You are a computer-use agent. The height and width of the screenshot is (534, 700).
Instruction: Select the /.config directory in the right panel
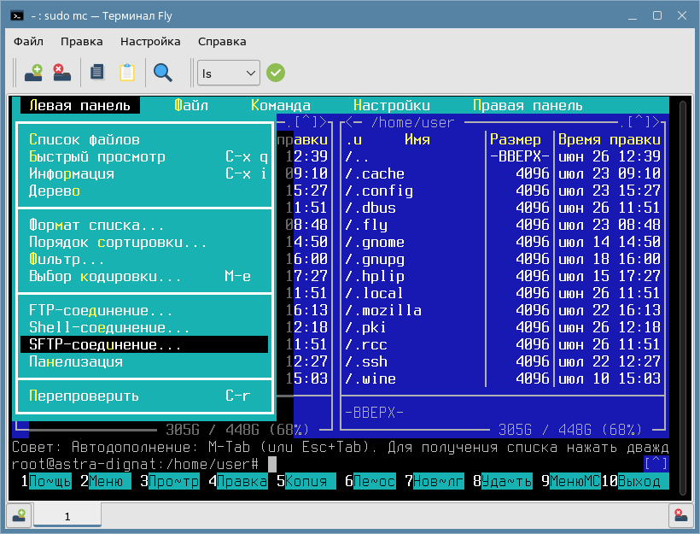click(x=376, y=191)
